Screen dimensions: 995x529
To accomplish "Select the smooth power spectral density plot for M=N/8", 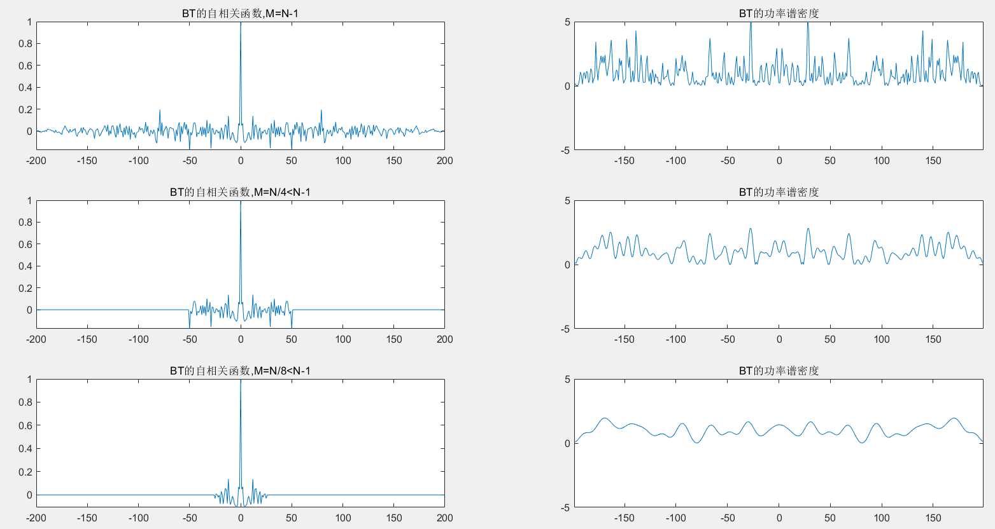I will tap(779, 443).
